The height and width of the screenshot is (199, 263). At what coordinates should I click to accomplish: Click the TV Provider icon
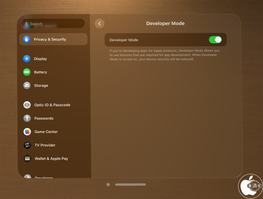point(27,145)
